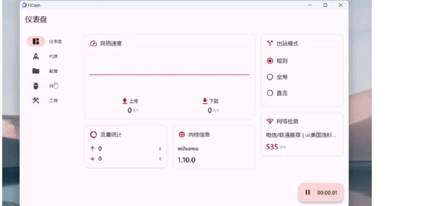Select the 规则 outbound mode radio
The width and height of the screenshot is (438, 206).
pyautogui.click(x=270, y=61)
